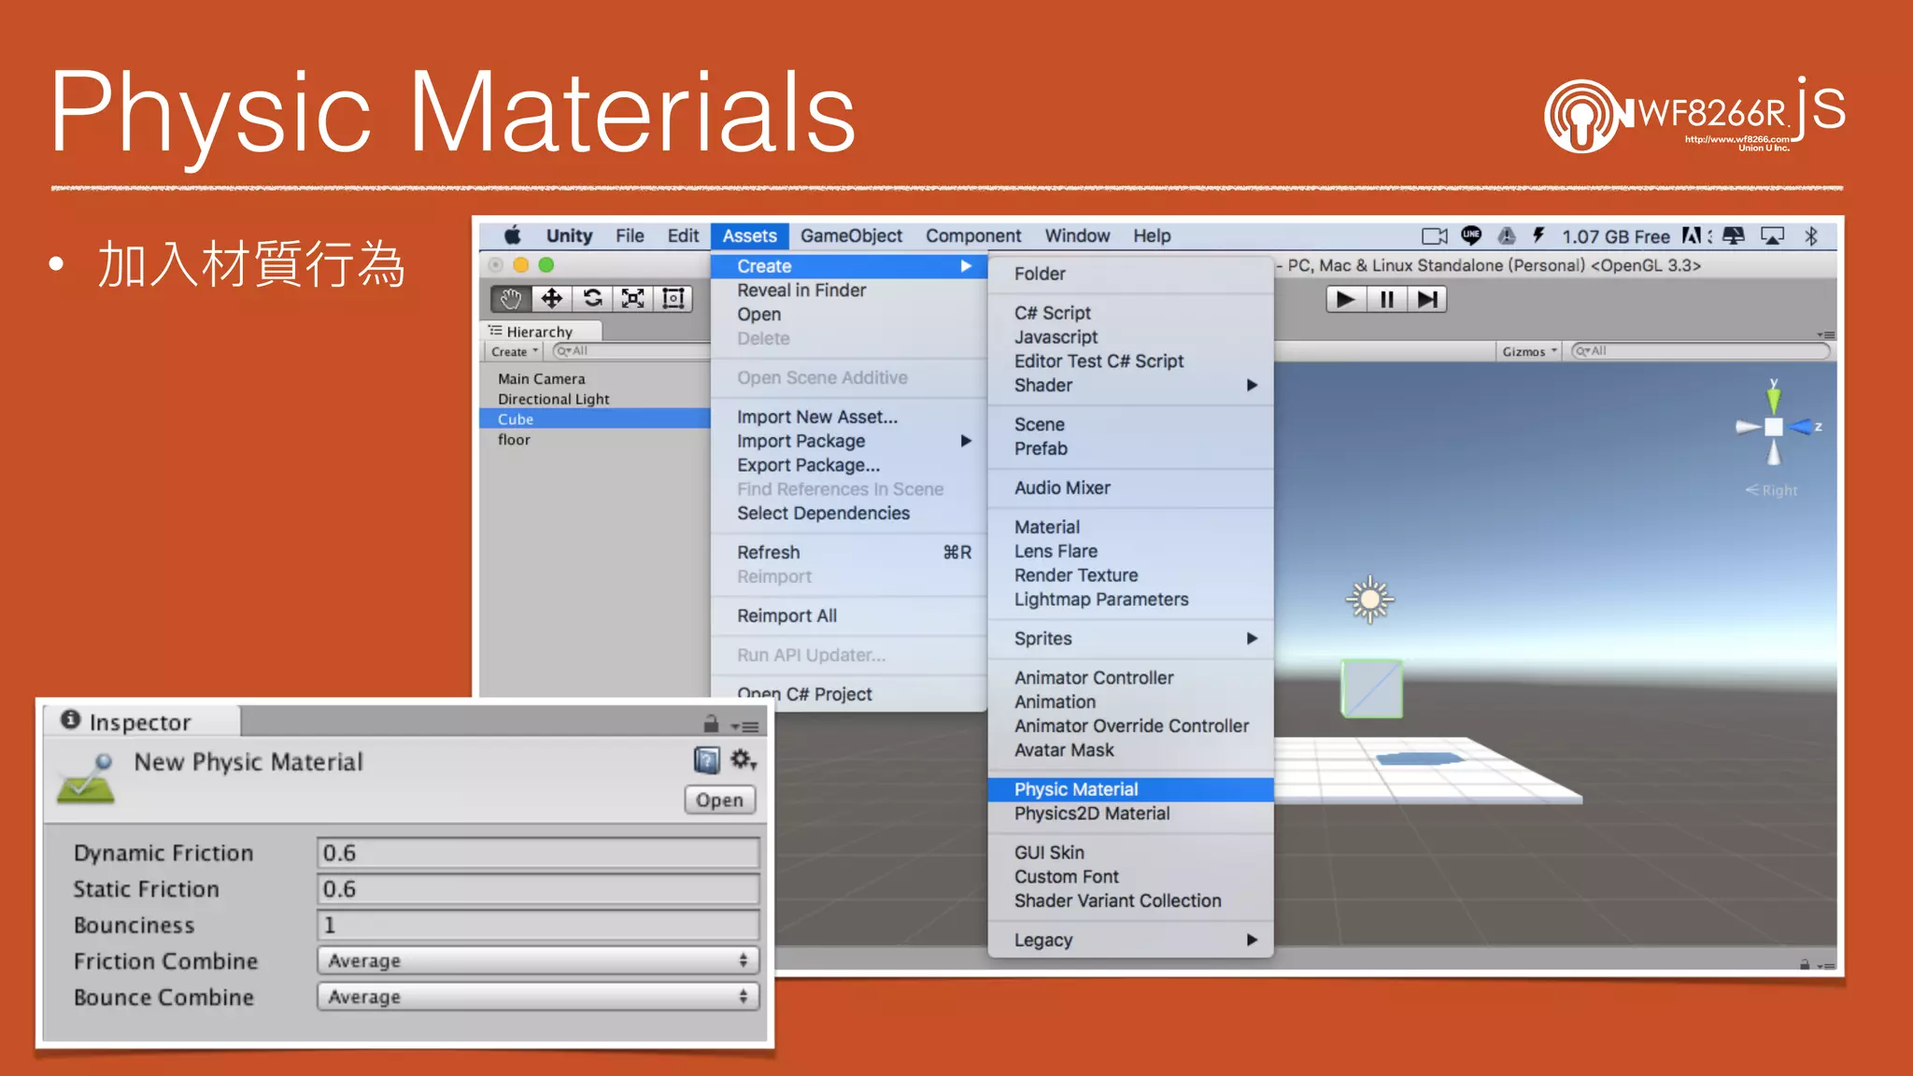Open the Component menu
This screenshot has height=1076, width=1913.
[x=973, y=235]
